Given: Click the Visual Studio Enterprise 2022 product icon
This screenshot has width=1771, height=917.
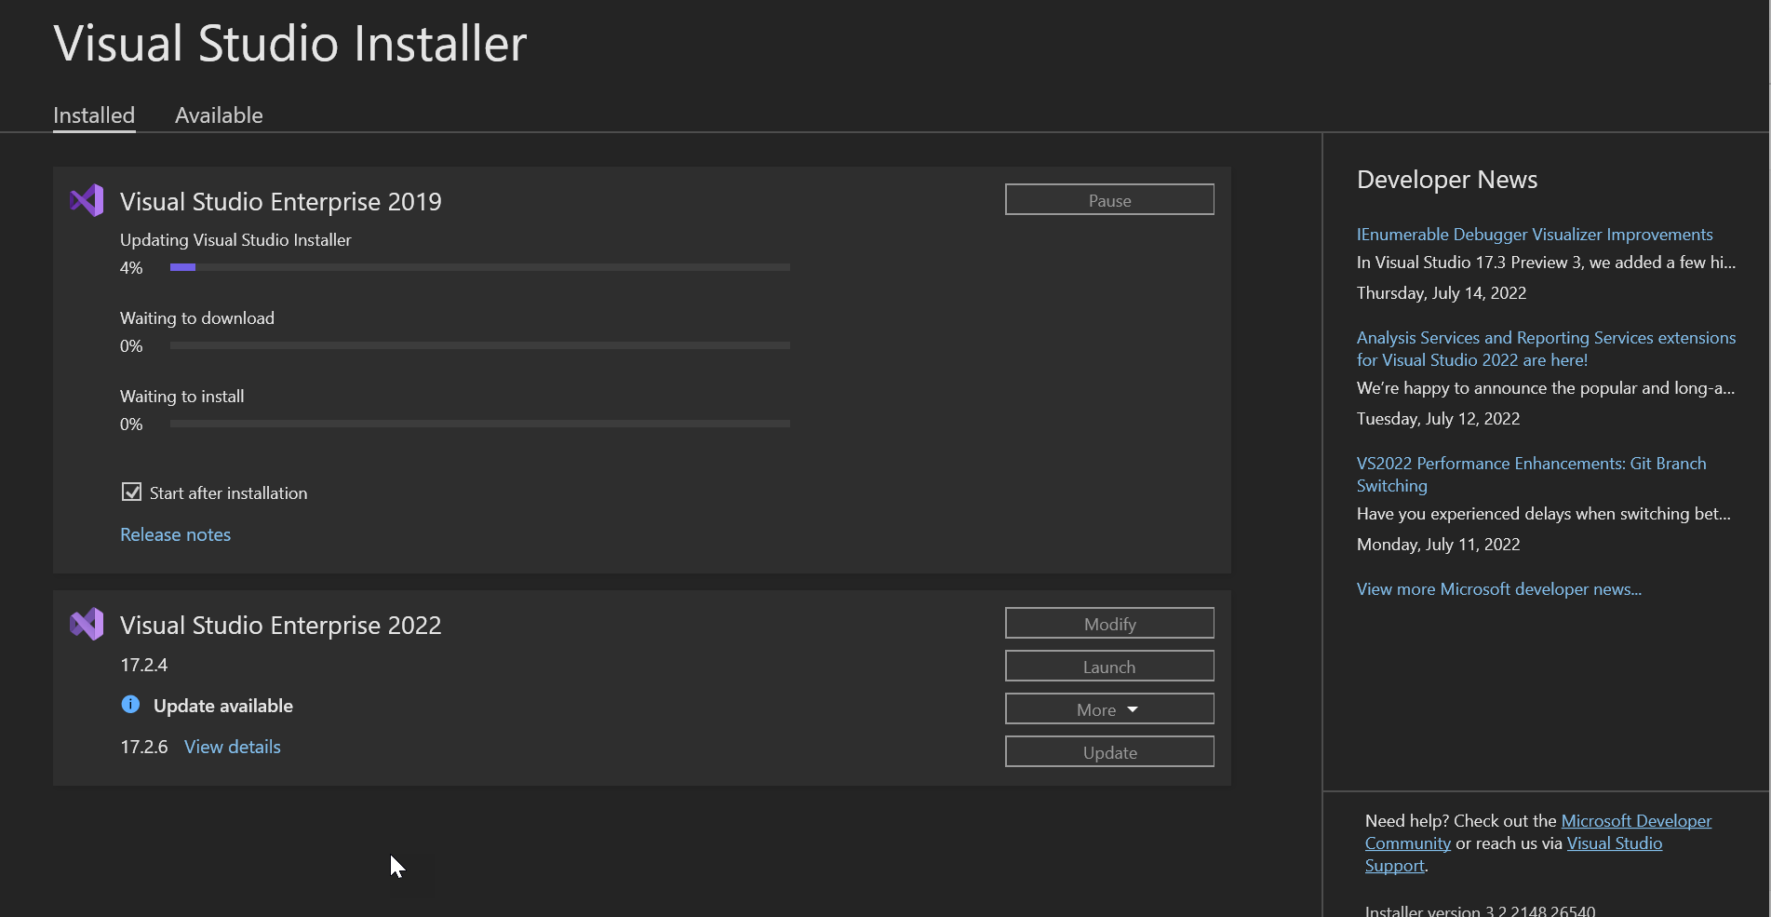Looking at the screenshot, I should coord(87,624).
